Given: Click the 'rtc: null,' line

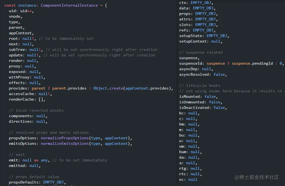Looking at the screenshot, I should click(191, 174).
